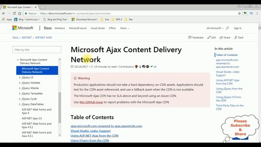Click the Share button
Image resolution: width=261 pixels, height=147 pixels.
click(x=225, y=38)
